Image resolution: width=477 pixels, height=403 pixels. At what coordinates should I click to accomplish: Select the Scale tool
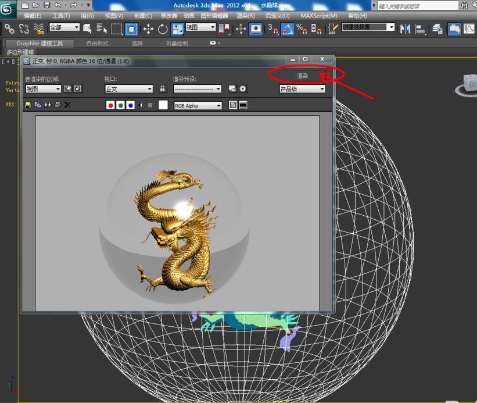(177, 29)
